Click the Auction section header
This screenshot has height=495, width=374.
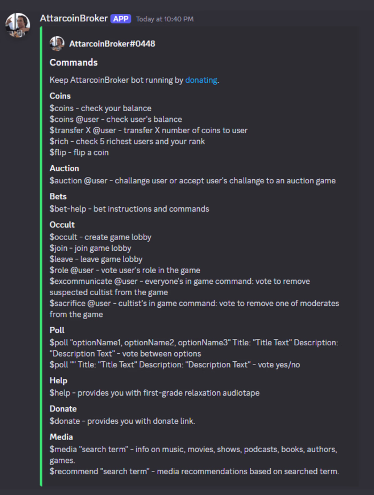(64, 168)
